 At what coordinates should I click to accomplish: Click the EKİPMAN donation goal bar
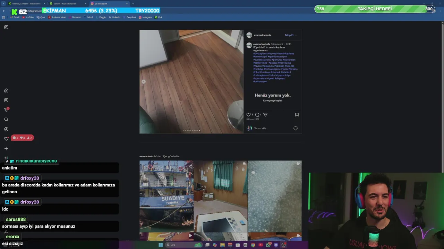[x=101, y=11]
